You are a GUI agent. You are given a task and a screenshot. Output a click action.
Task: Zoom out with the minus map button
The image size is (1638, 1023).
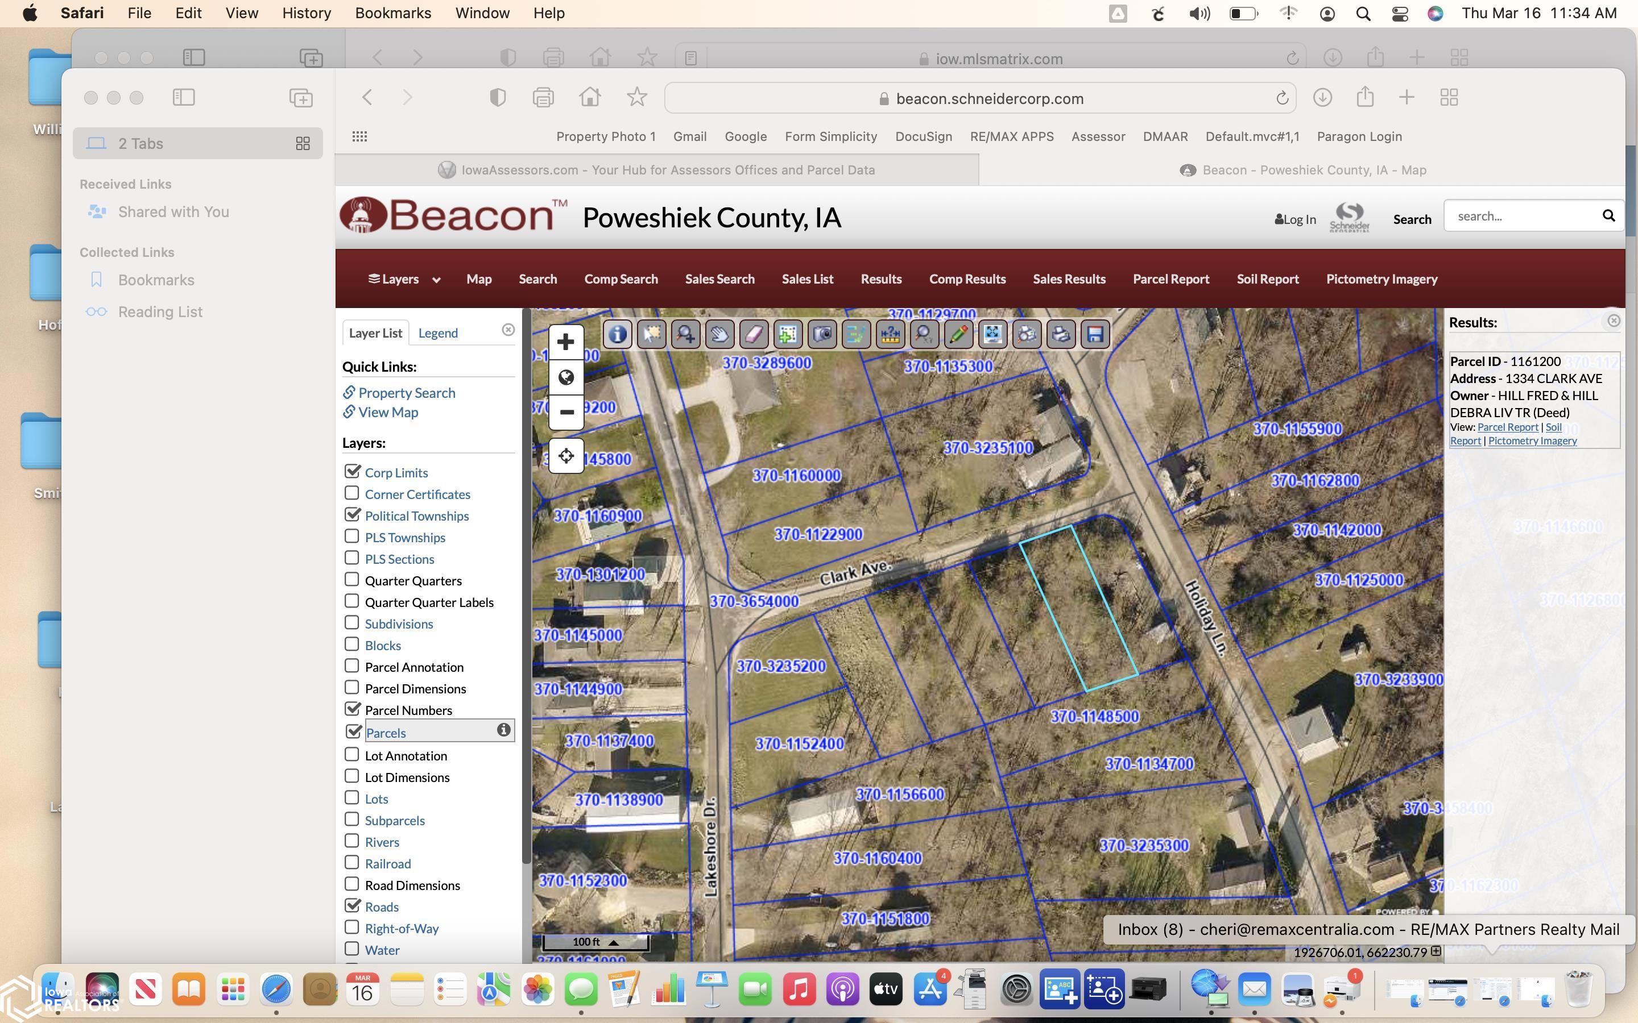(x=566, y=412)
